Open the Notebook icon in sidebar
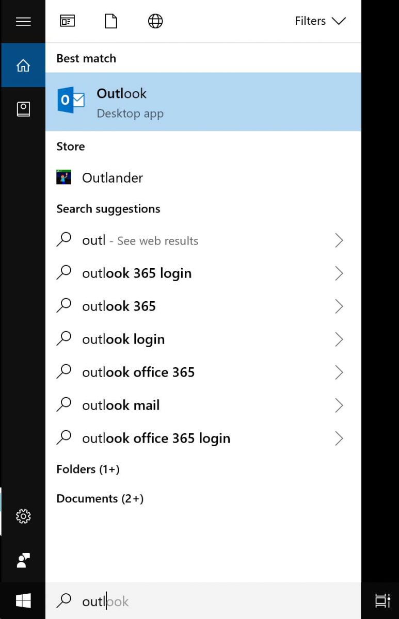Screen dimensions: 399x619 tap(23, 109)
